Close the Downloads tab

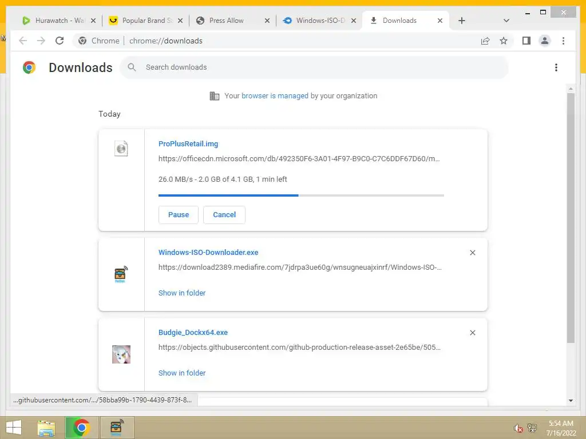click(440, 21)
